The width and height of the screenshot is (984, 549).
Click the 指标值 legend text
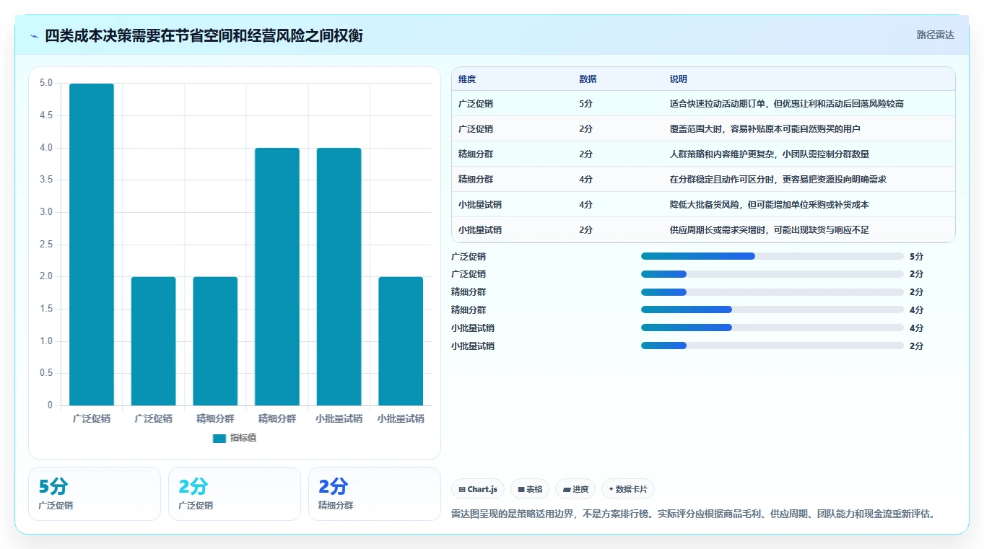tap(243, 438)
